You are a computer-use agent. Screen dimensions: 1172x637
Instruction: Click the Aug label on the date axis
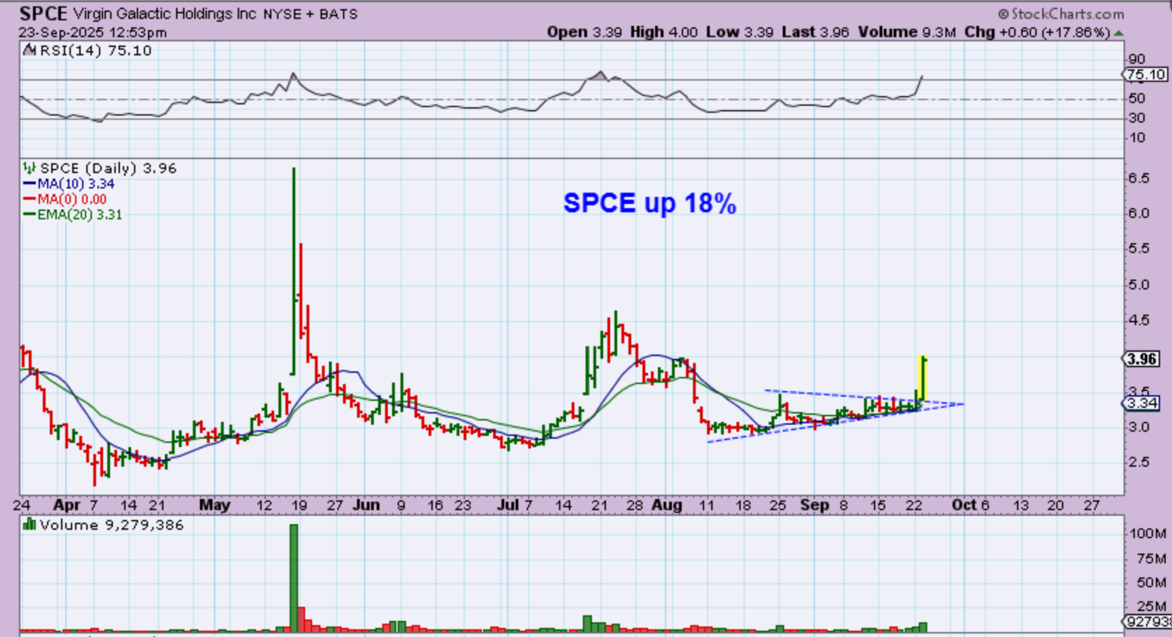pos(666,505)
